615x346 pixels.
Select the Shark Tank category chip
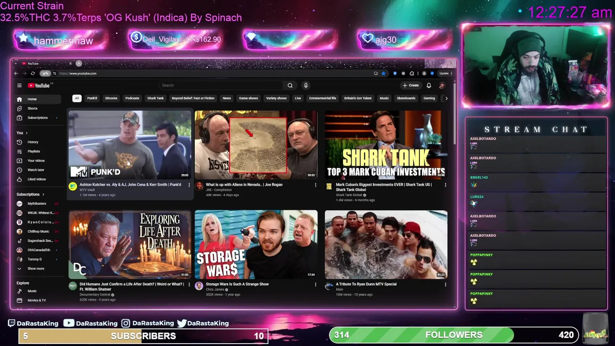click(x=155, y=98)
